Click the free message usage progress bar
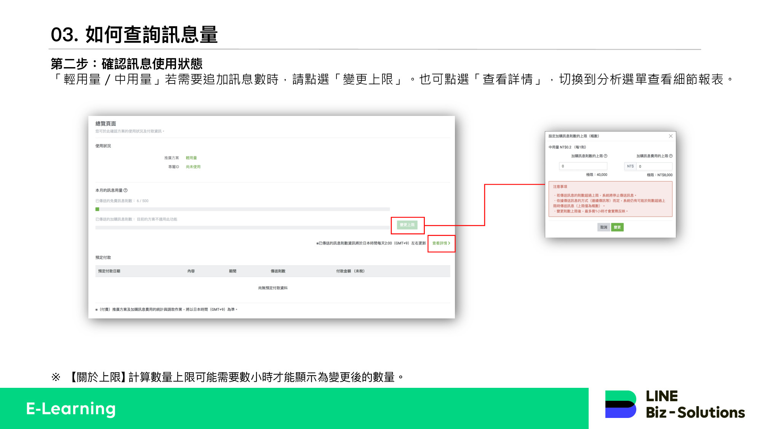The width and height of the screenshot is (762, 429). point(242,209)
